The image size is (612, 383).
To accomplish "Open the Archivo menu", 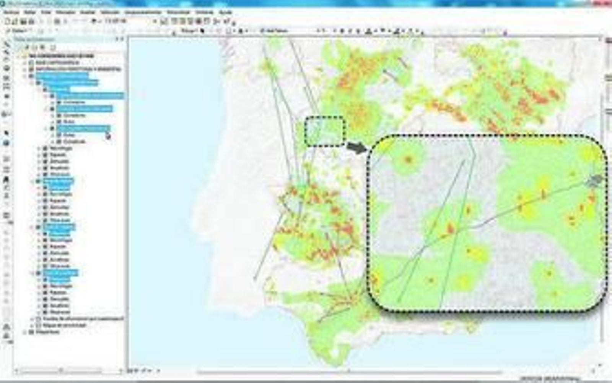I will (x=11, y=12).
